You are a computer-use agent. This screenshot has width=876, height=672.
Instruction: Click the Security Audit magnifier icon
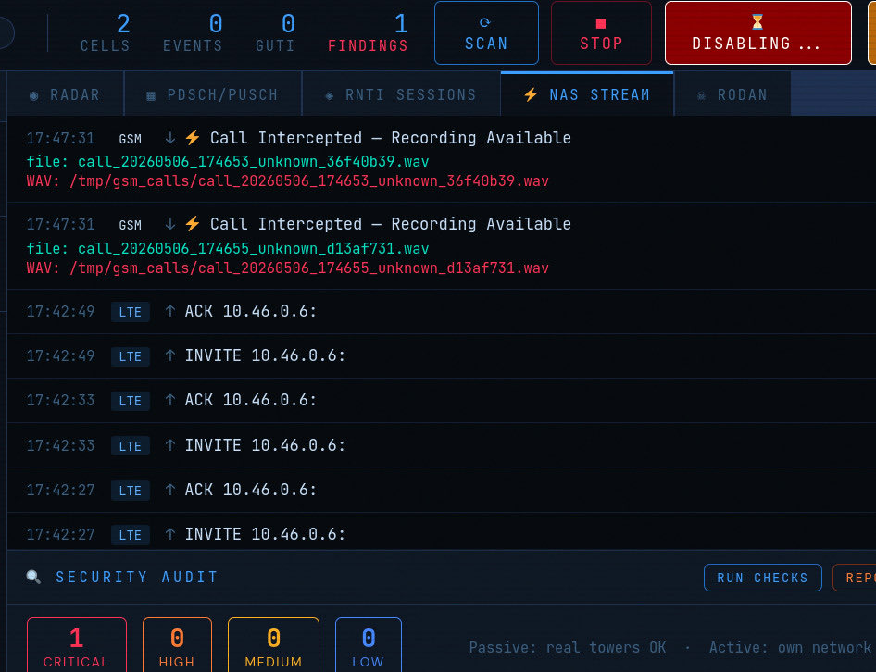(33, 577)
